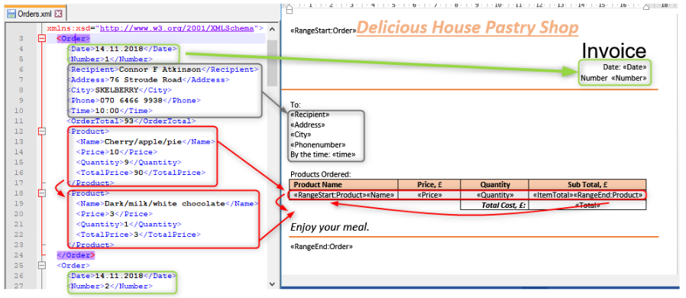
Task: Click the «Phonenumber» merge field
Action: point(318,145)
